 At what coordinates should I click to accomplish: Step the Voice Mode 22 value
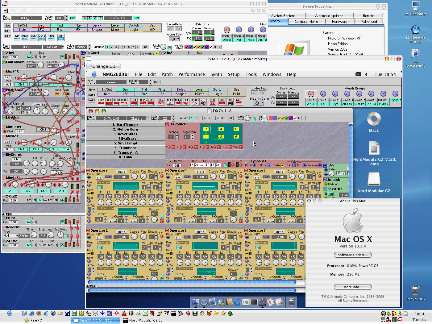[x=173, y=118]
